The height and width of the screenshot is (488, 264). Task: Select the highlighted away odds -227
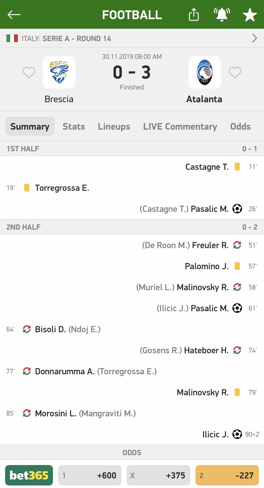pos(227,475)
